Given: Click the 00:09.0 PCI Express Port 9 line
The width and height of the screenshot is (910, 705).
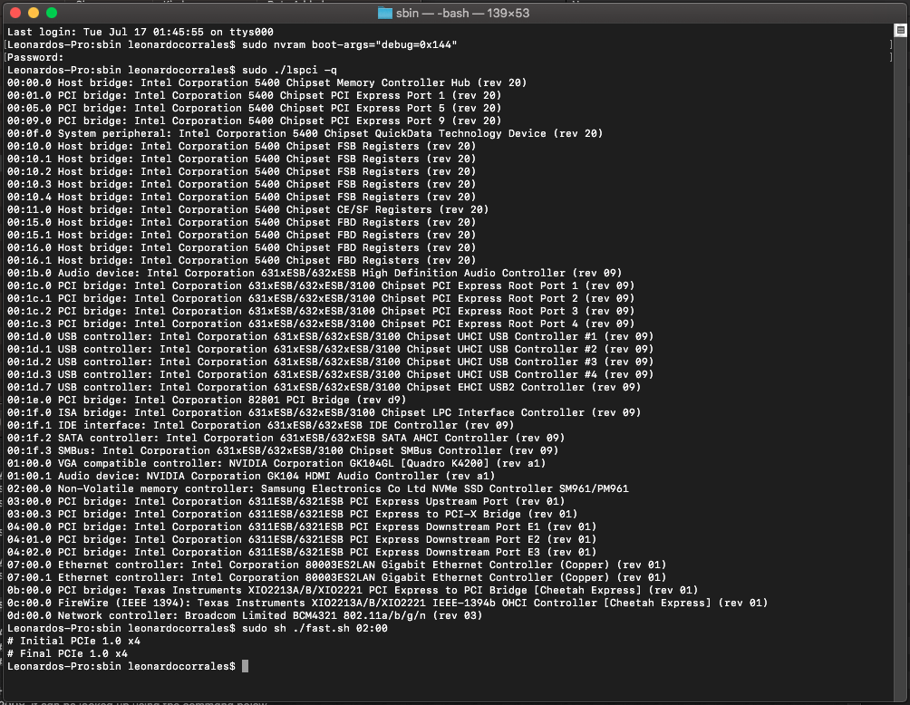Looking at the screenshot, I should click(254, 121).
